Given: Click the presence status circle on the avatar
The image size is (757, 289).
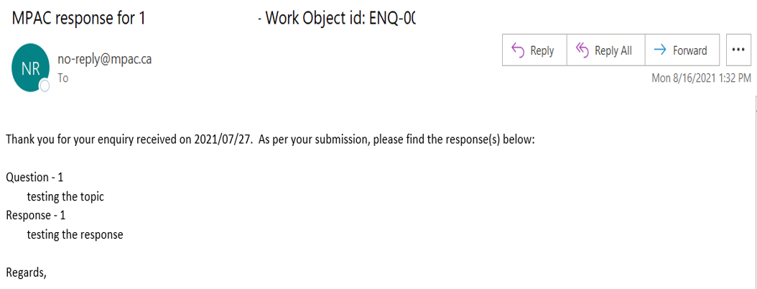Looking at the screenshot, I should pyautogui.click(x=45, y=86).
